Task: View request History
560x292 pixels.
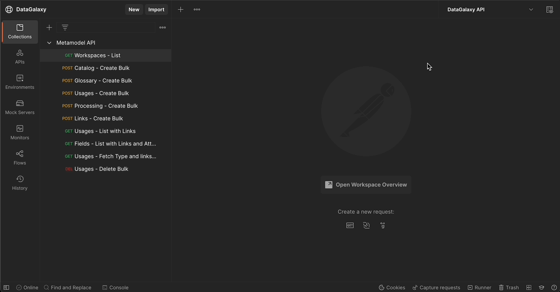Action: click(x=19, y=182)
